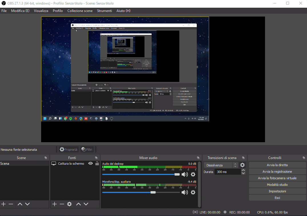Move source up in the Fonti panel

click(78, 204)
